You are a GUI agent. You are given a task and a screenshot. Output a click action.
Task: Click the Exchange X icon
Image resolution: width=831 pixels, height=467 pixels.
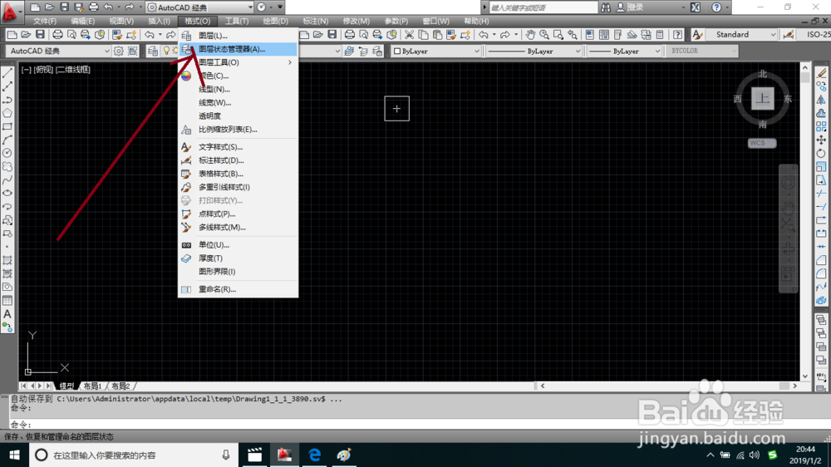tap(696, 7)
